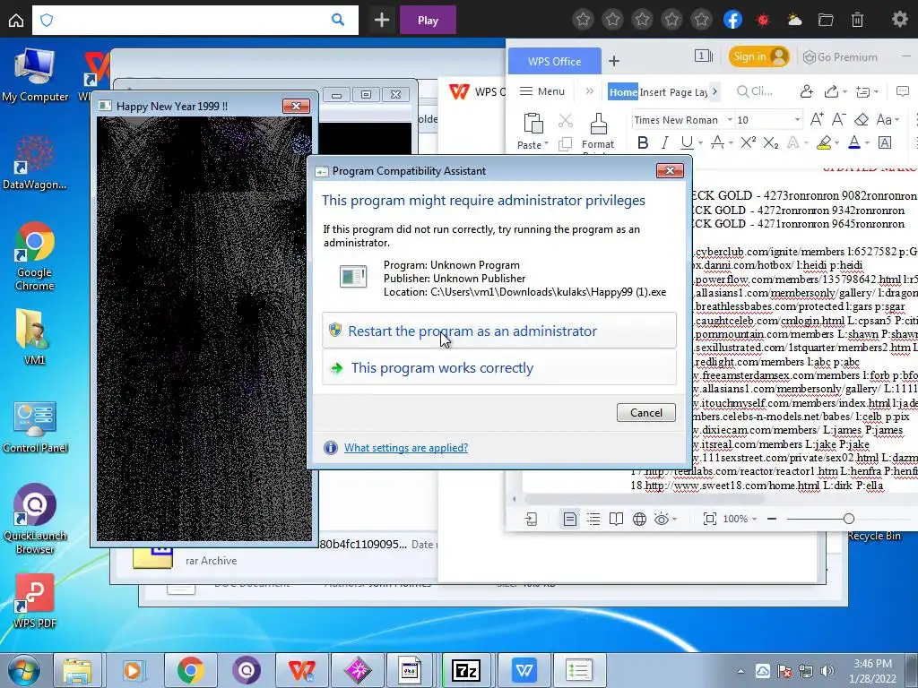
Task: Add a new WPS tab
Action: (613, 61)
